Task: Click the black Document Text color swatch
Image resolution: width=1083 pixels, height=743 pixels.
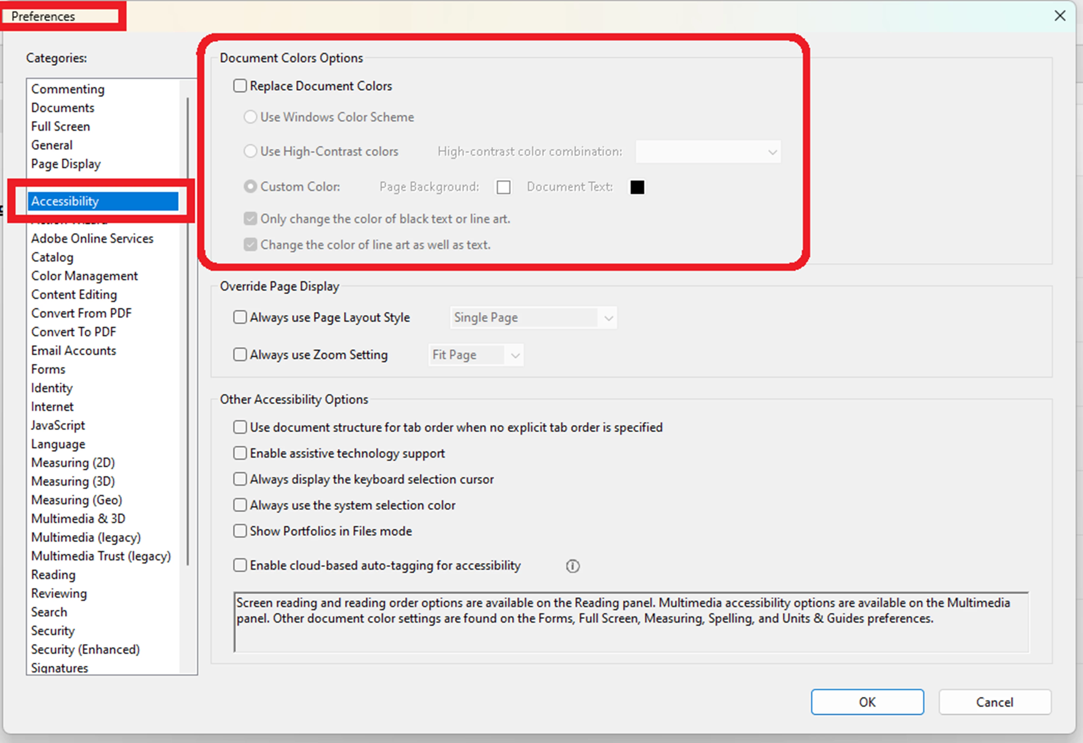Action: point(637,187)
